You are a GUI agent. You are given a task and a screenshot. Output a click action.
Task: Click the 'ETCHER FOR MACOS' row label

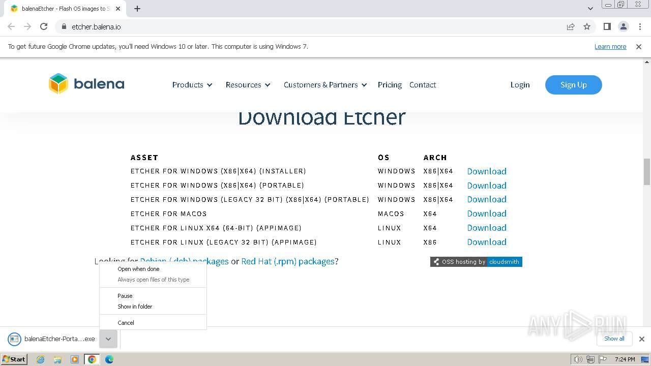point(169,214)
